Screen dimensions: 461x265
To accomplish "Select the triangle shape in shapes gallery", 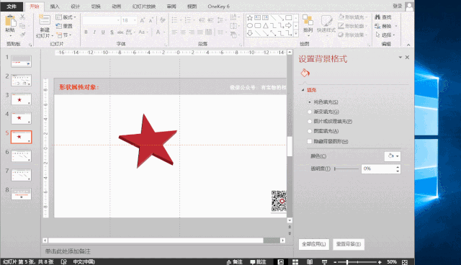I will pos(266,25).
